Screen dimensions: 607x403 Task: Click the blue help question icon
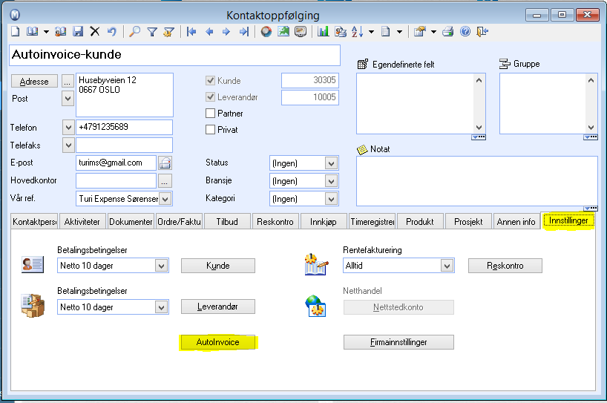pos(465,31)
